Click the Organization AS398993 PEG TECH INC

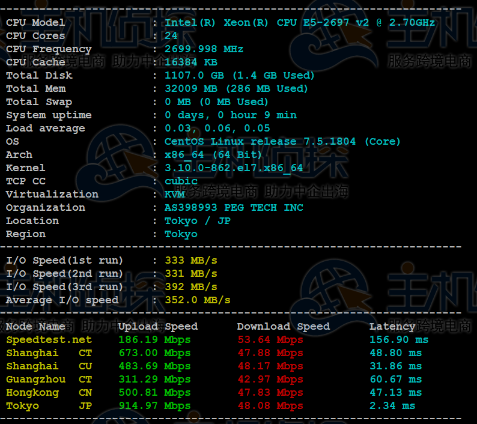[x=234, y=208]
